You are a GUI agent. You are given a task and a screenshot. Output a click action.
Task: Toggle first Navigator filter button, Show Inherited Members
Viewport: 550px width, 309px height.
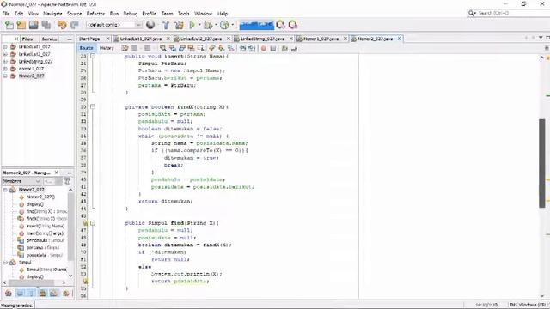[x=9, y=293]
